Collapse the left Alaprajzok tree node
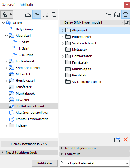130x168 pixels. click(6, 36)
